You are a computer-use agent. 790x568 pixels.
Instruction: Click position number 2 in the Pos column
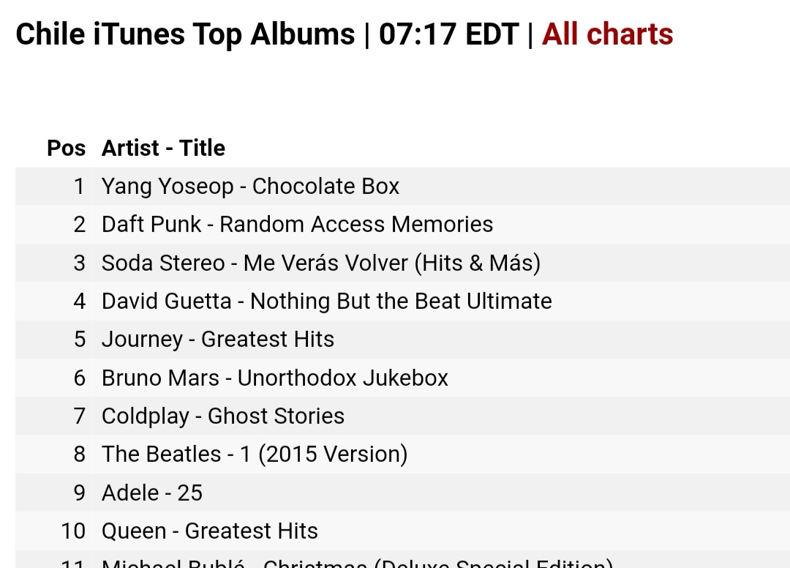(79, 224)
